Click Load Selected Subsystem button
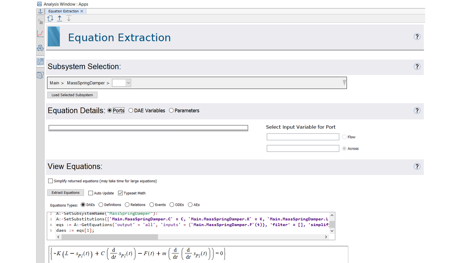 tap(72, 95)
